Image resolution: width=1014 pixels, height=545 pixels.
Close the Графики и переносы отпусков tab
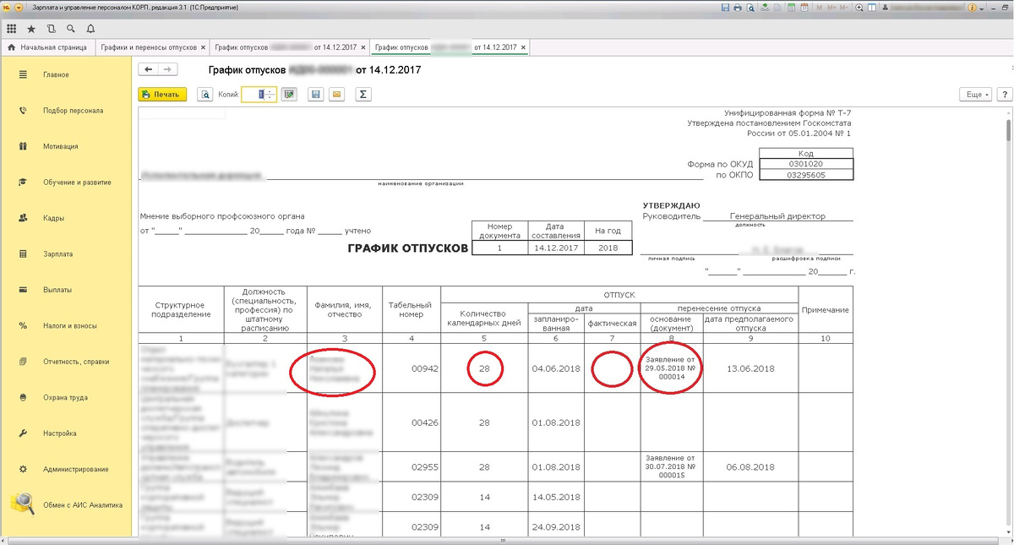(x=203, y=48)
